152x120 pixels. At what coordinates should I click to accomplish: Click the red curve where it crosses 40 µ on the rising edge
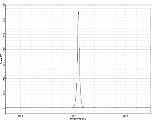77,49
